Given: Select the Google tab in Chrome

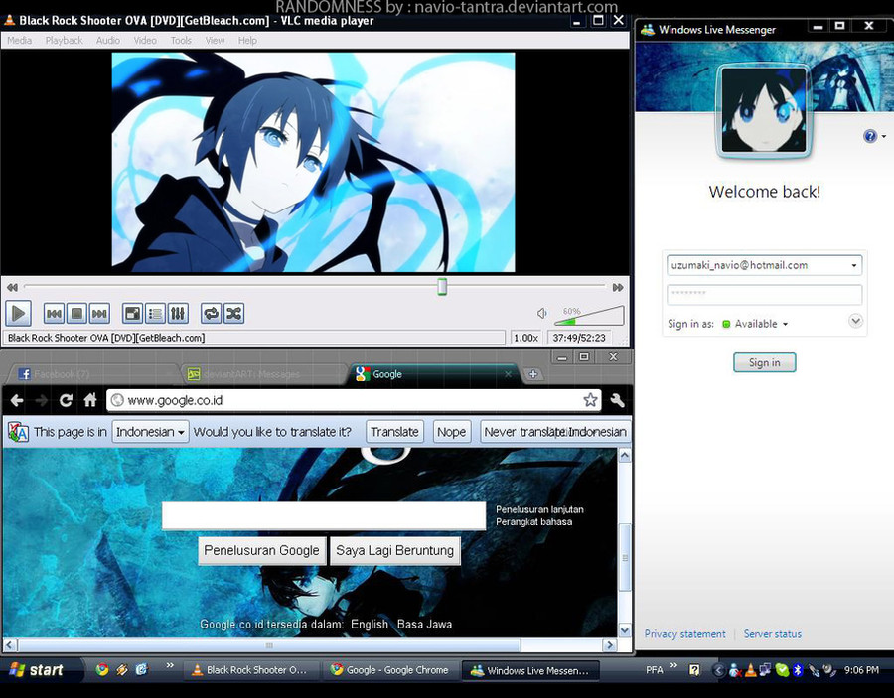Looking at the screenshot, I should pyautogui.click(x=432, y=374).
